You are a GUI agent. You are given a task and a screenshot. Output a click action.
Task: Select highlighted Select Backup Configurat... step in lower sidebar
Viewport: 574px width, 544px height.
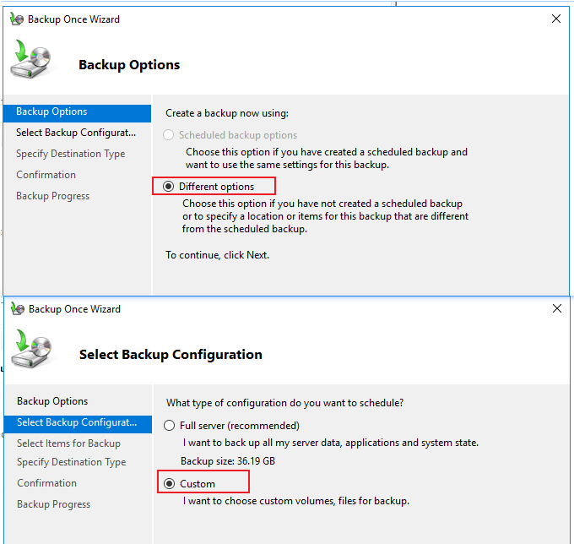coord(78,423)
